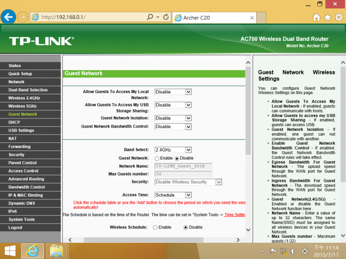This screenshot has height=259, width=346.
Task: Open Wireless 5GHz menu
Action: pos(30,106)
